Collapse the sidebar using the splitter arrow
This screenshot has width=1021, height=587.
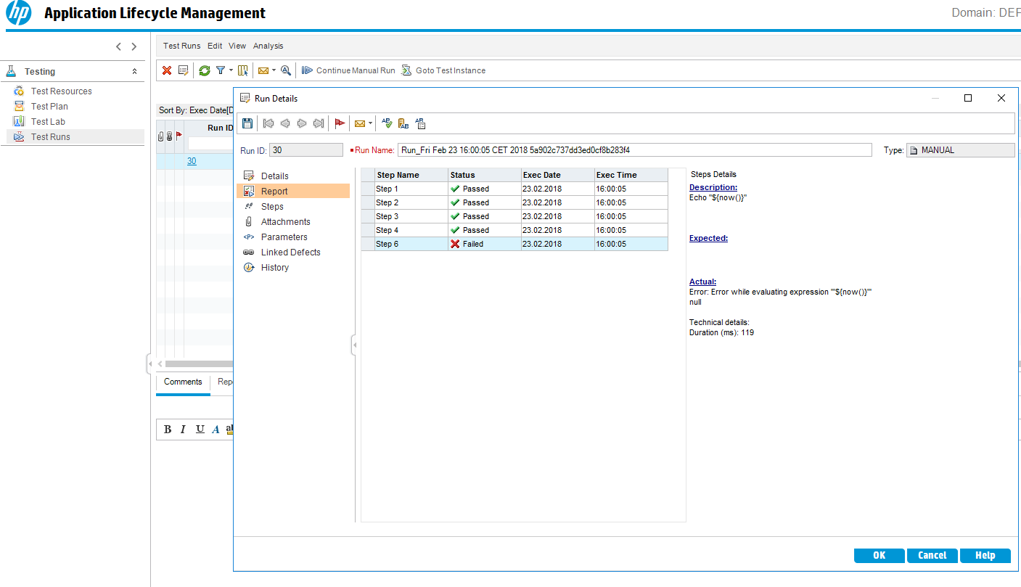(x=150, y=363)
